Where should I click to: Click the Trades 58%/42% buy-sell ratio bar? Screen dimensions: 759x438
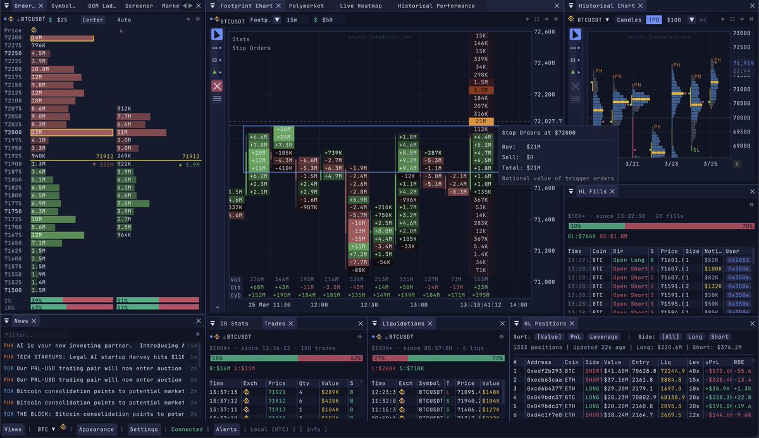click(286, 358)
